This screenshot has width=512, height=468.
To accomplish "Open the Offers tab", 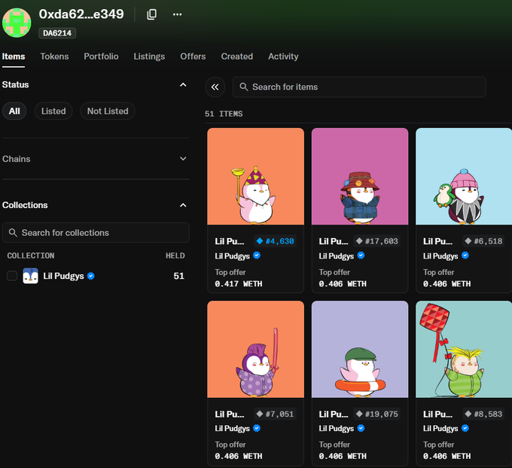I will click(x=193, y=57).
